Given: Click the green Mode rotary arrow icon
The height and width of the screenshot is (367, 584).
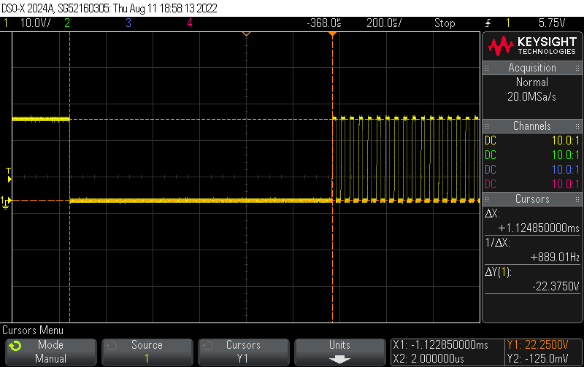Looking at the screenshot, I should point(15,346).
